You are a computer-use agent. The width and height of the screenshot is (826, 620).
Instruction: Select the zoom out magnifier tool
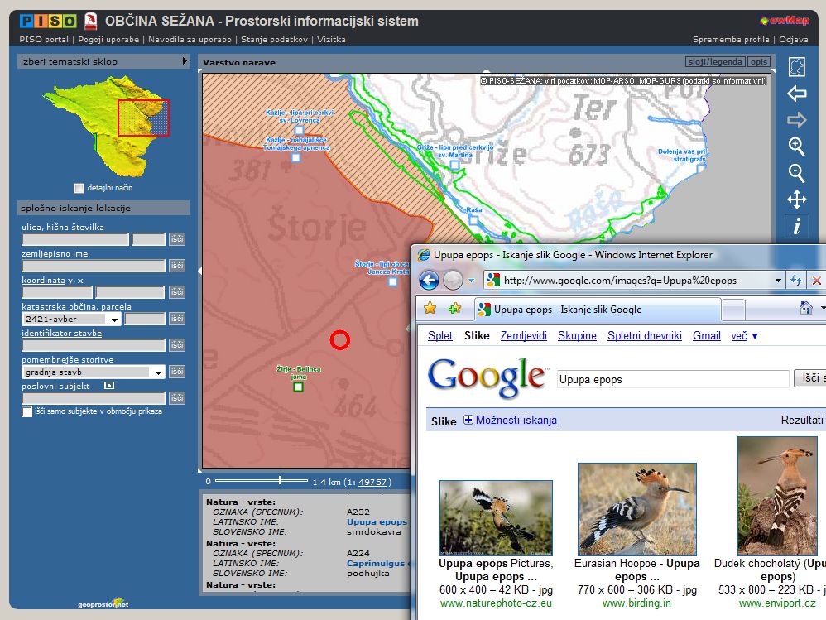coord(796,173)
